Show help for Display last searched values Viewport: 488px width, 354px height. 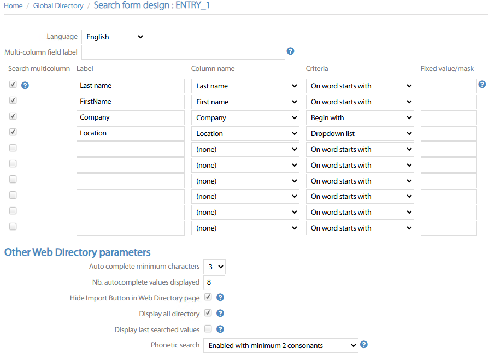[x=220, y=329]
